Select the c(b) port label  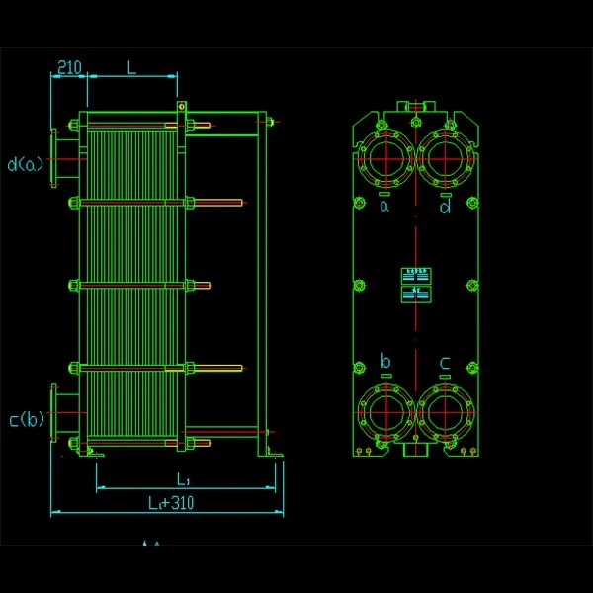(x=27, y=420)
